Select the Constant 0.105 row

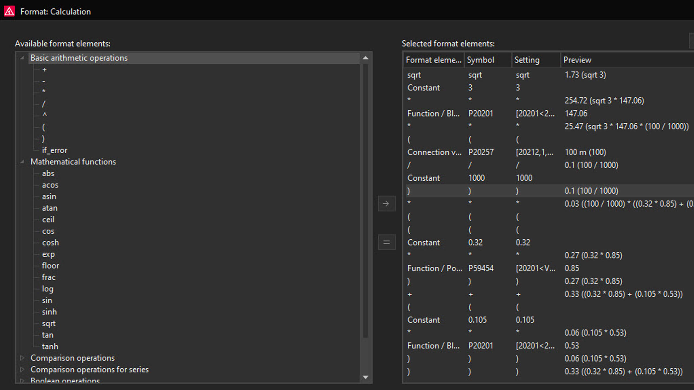pyautogui.click(x=424, y=320)
